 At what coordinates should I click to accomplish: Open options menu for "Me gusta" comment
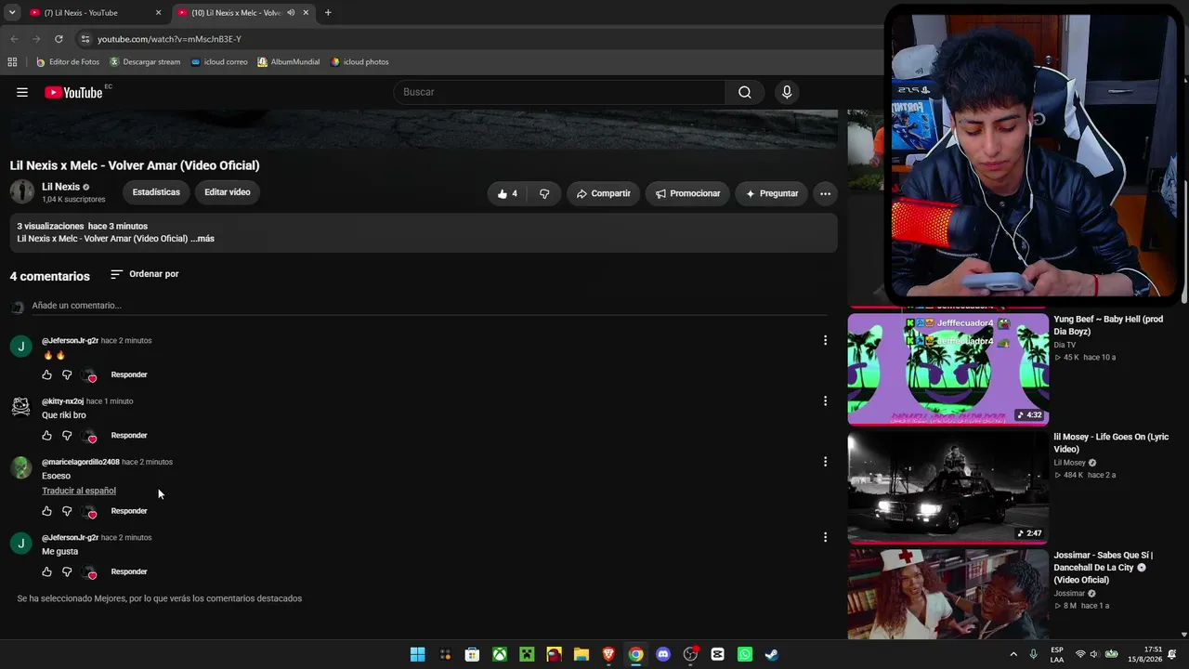tap(825, 537)
